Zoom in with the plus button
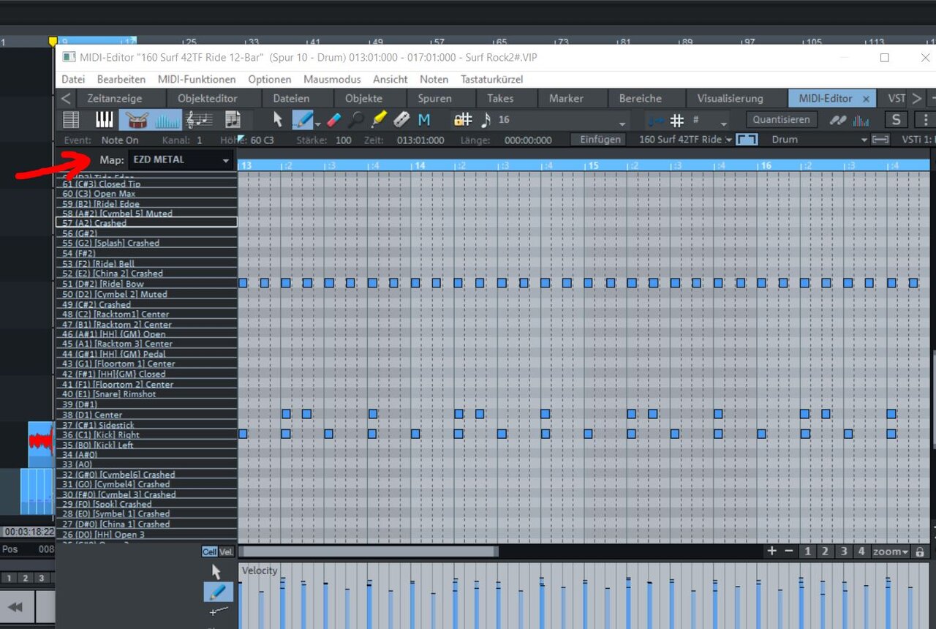The width and height of the screenshot is (936, 629). (x=772, y=551)
